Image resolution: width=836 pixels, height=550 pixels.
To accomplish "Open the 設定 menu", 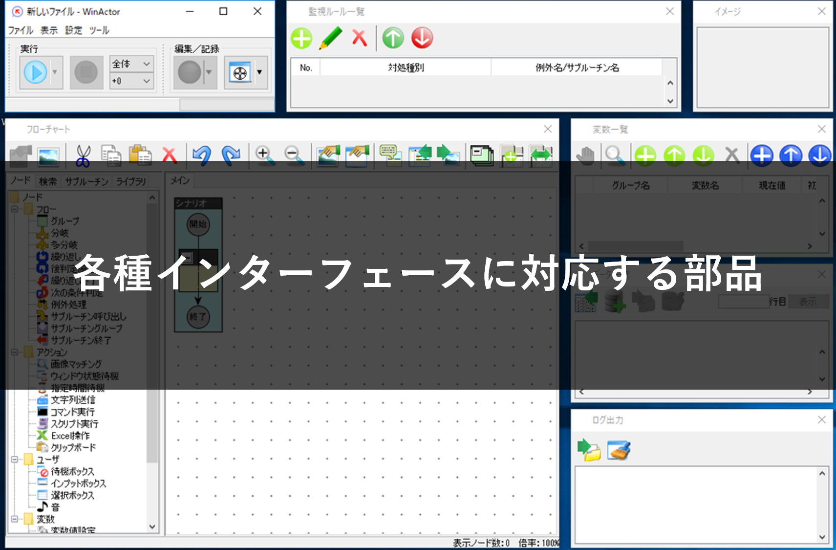I will [74, 30].
